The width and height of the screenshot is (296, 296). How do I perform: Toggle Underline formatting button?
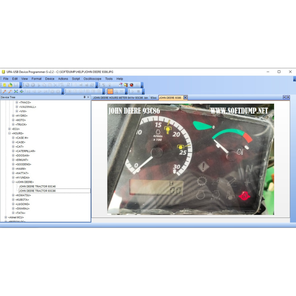pos(81,91)
